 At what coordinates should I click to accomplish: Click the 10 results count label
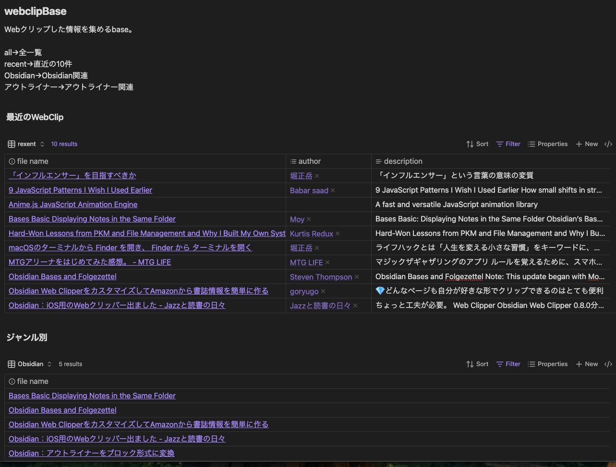64,144
